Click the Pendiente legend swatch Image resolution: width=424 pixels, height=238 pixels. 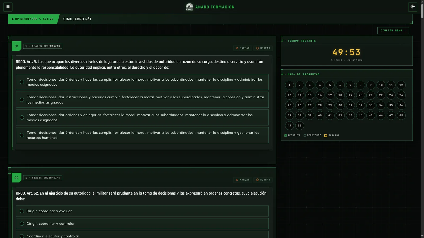305,135
